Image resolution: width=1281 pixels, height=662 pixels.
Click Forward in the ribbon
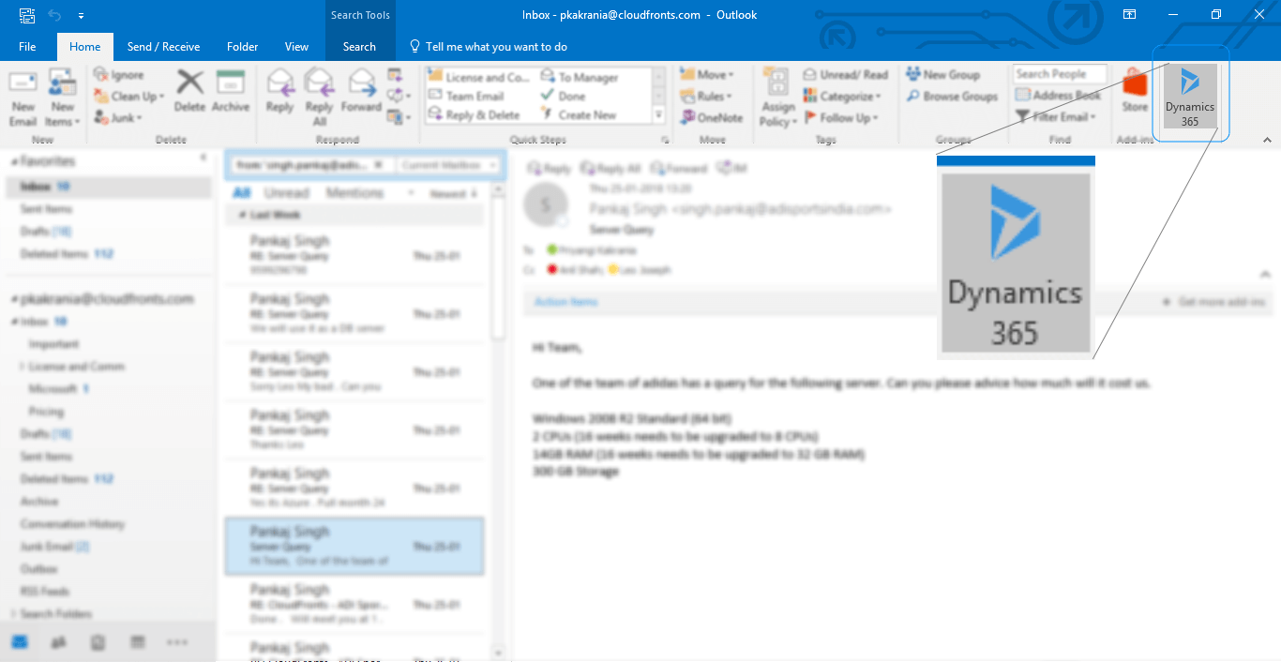[x=361, y=91]
